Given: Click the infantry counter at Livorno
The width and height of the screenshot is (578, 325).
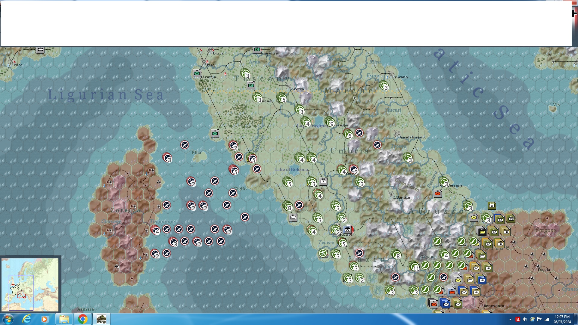Looking at the screenshot, I should pos(197,73).
